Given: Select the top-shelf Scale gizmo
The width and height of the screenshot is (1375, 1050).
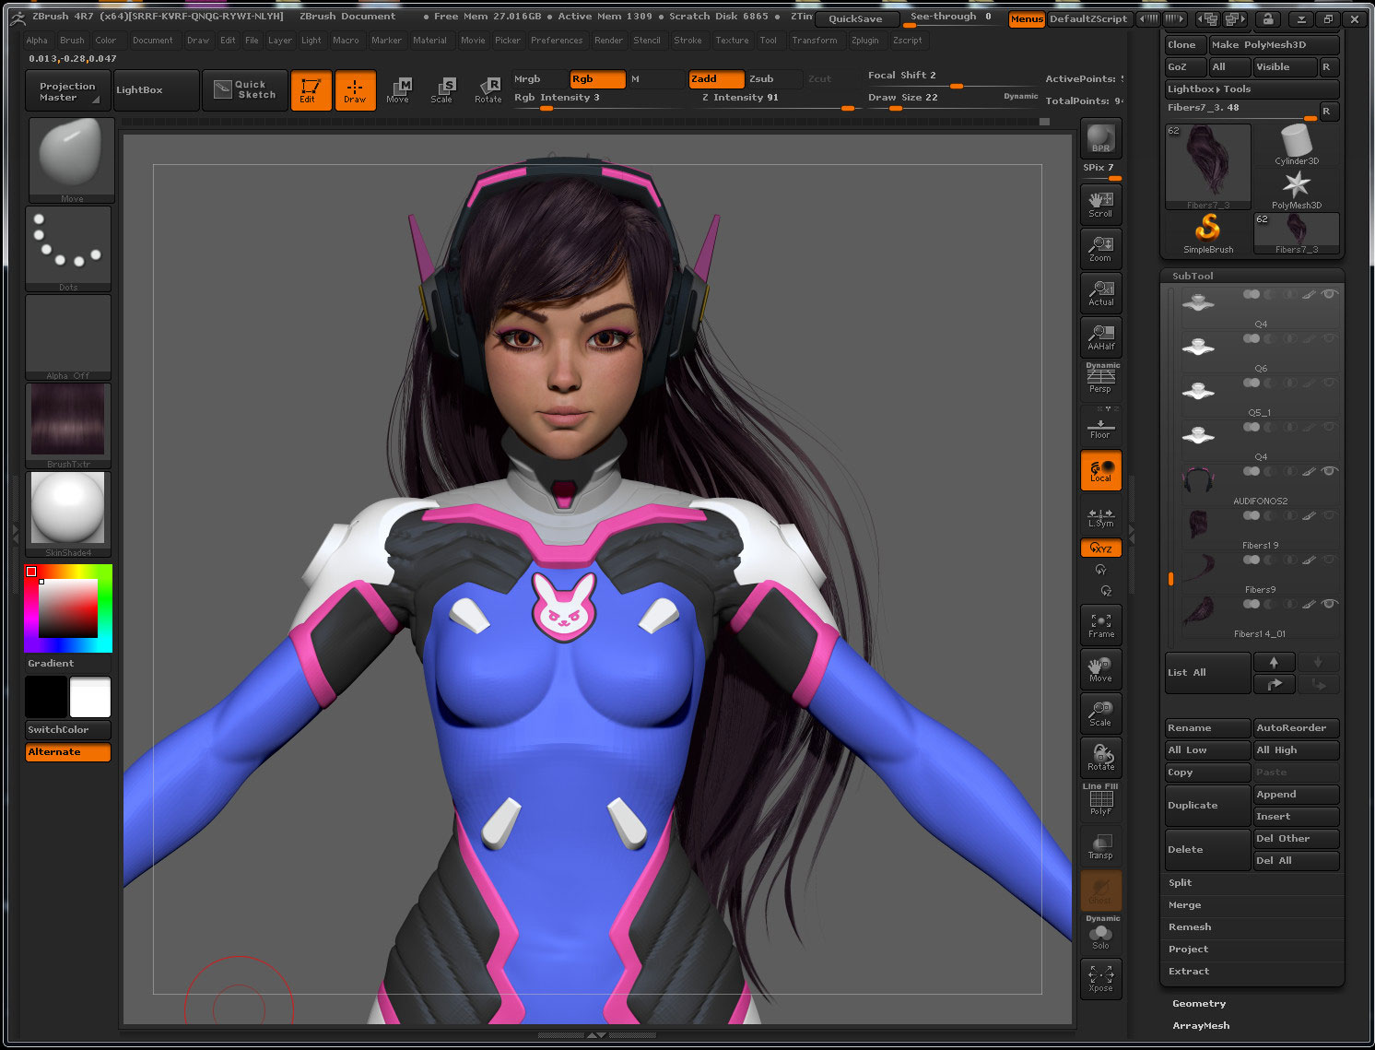Looking at the screenshot, I should click(x=442, y=90).
